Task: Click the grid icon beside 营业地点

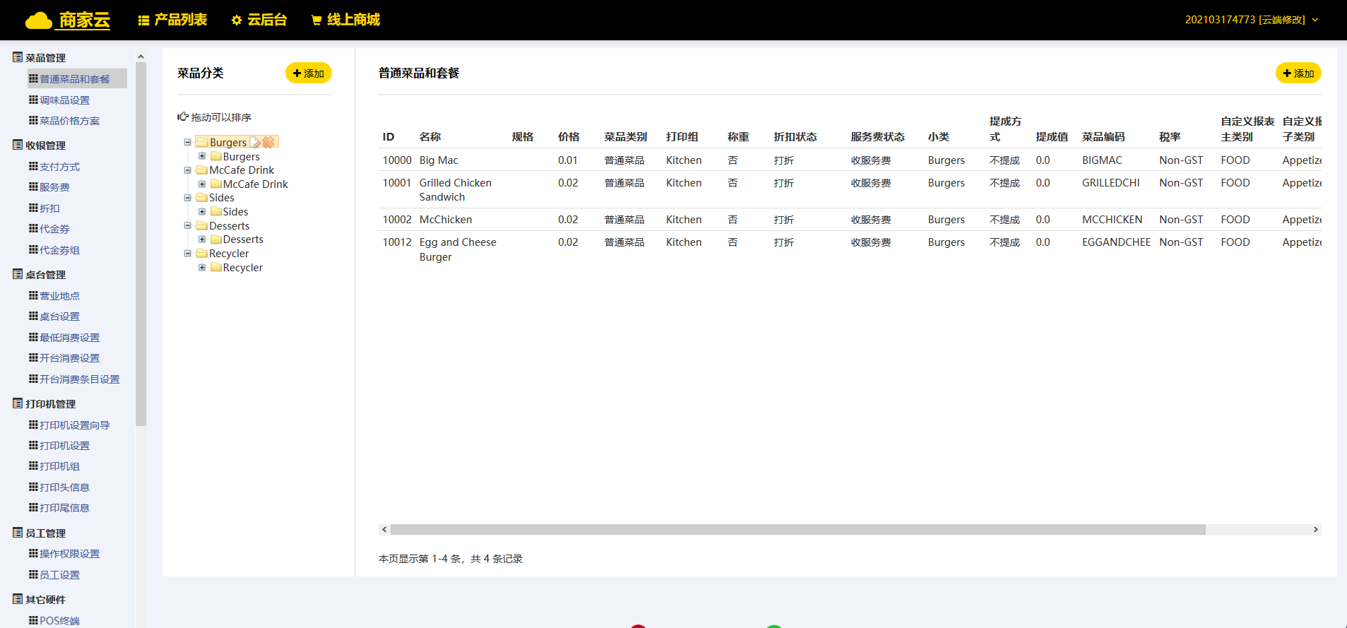Action: click(33, 296)
